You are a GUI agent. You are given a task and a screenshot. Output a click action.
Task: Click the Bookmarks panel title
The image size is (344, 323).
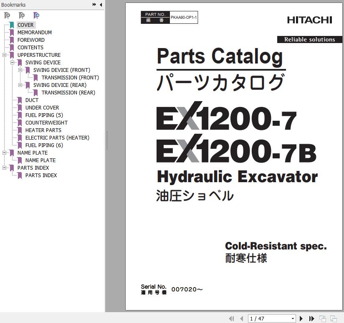tap(13, 5)
